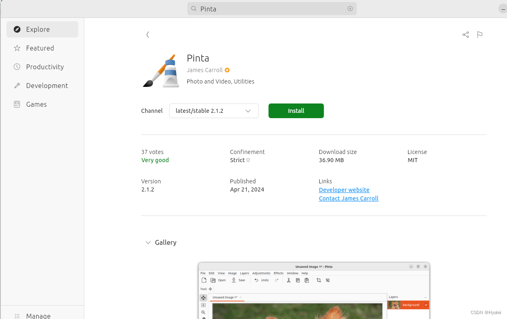
Task: Click the Games controller icon
Action: 17,104
